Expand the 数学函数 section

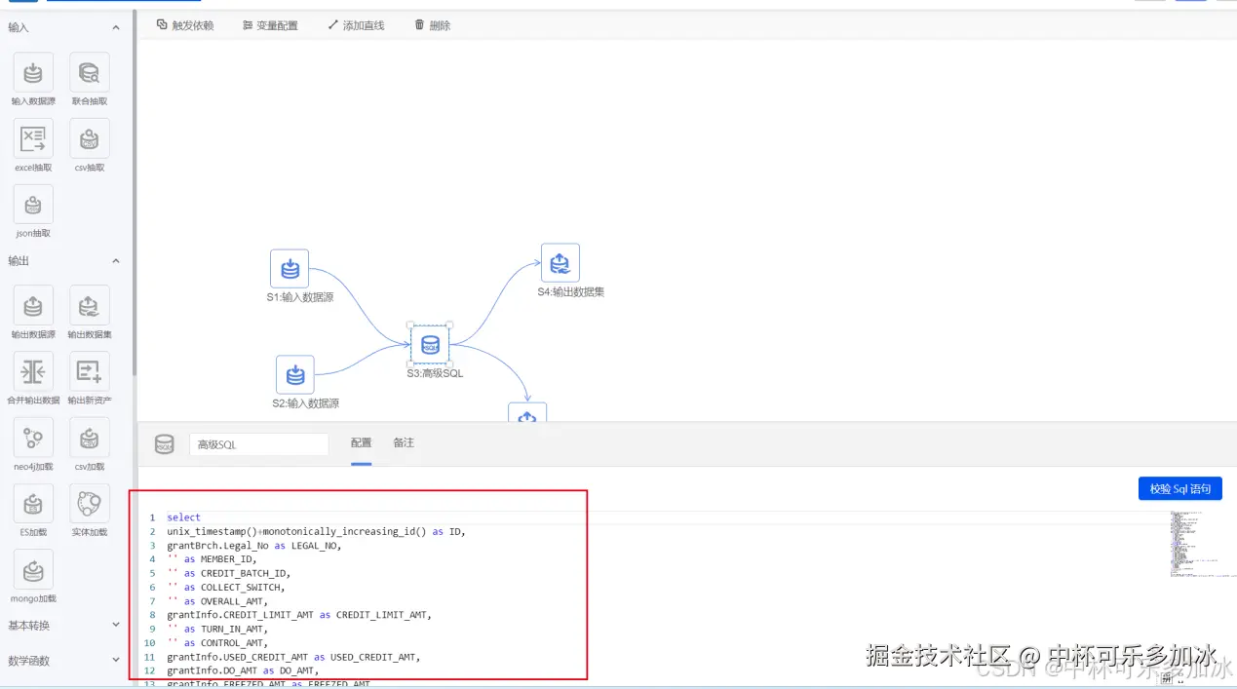[x=115, y=660]
